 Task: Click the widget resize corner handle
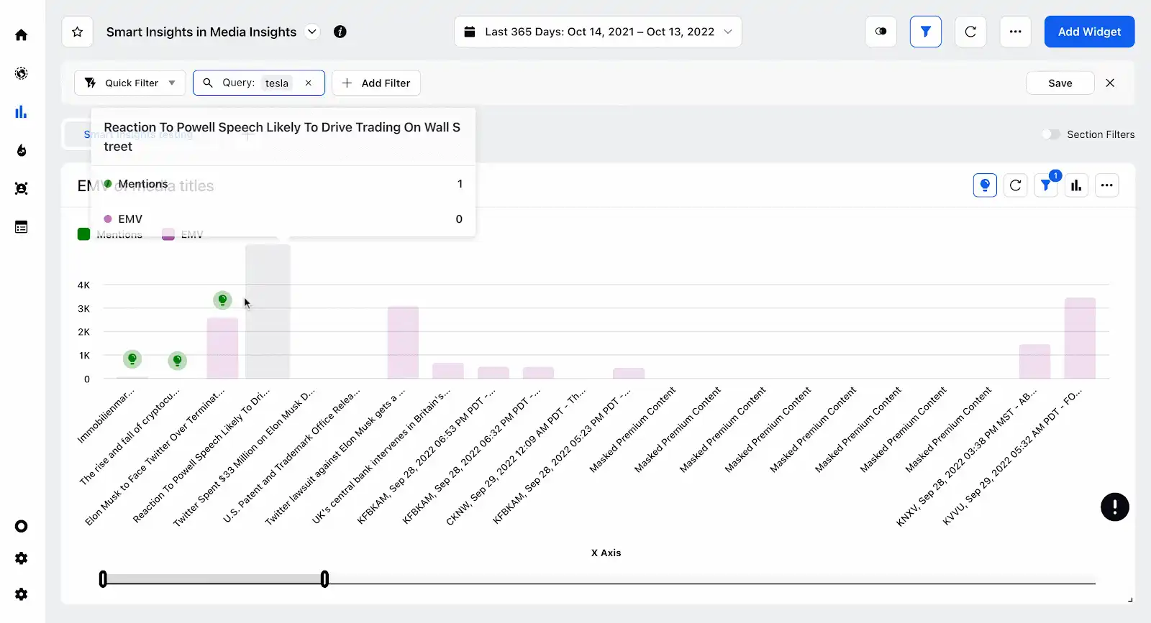tap(1130, 599)
